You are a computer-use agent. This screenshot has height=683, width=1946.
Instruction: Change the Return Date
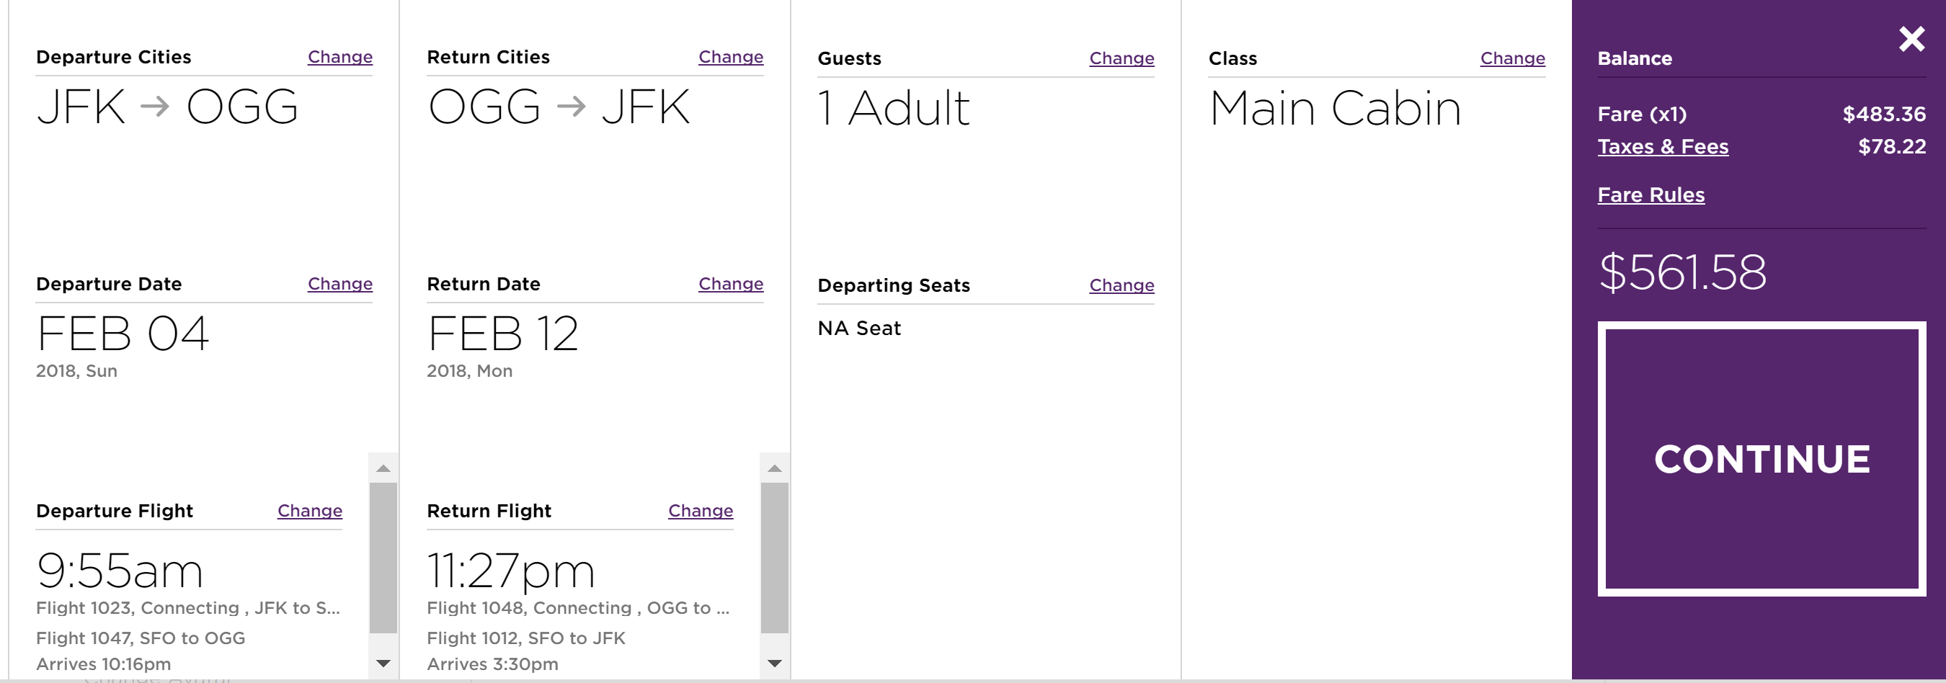pyautogui.click(x=731, y=284)
